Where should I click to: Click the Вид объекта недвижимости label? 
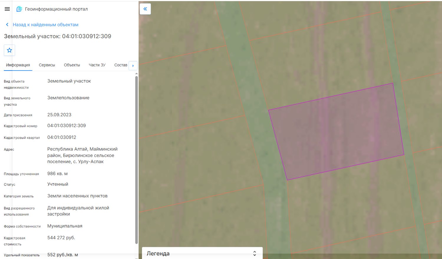click(16, 84)
